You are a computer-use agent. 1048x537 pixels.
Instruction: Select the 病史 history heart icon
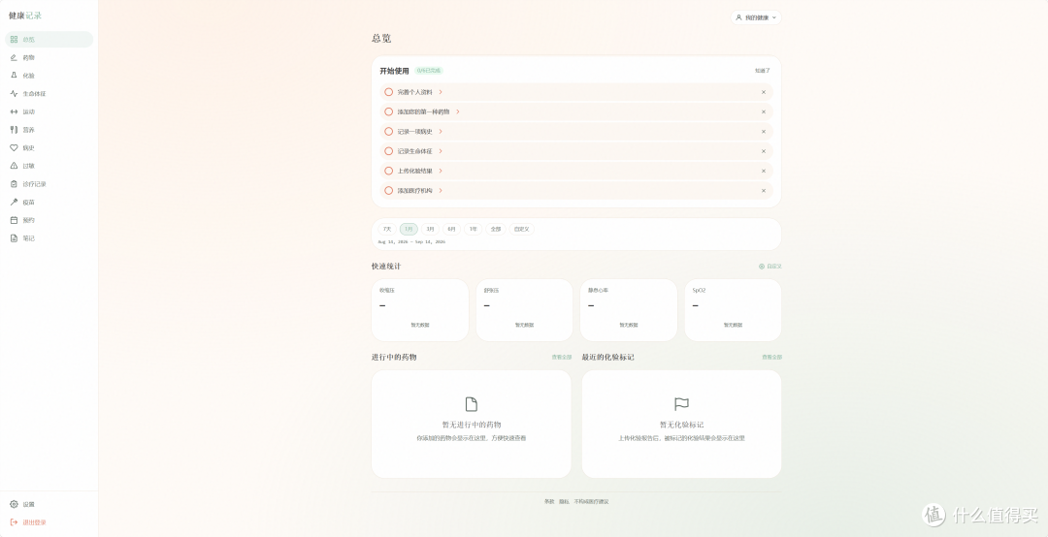[x=14, y=147]
